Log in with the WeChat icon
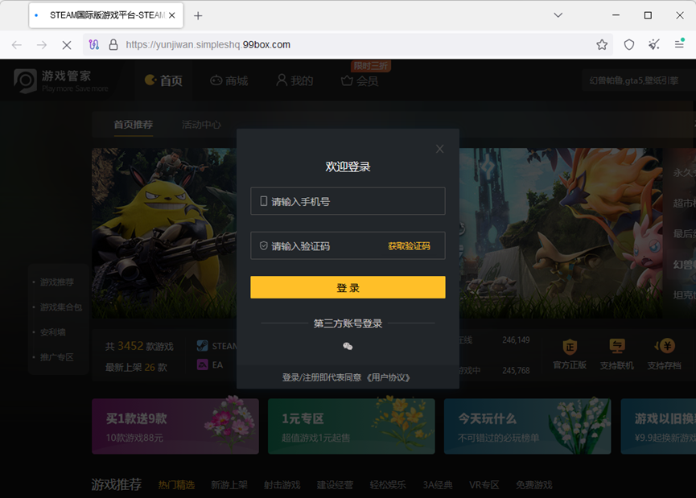Image resolution: width=696 pixels, height=498 pixels. [x=348, y=346]
